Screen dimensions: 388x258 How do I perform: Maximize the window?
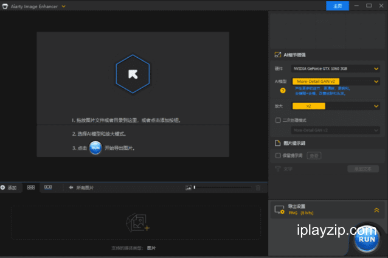(x=369, y=5)
